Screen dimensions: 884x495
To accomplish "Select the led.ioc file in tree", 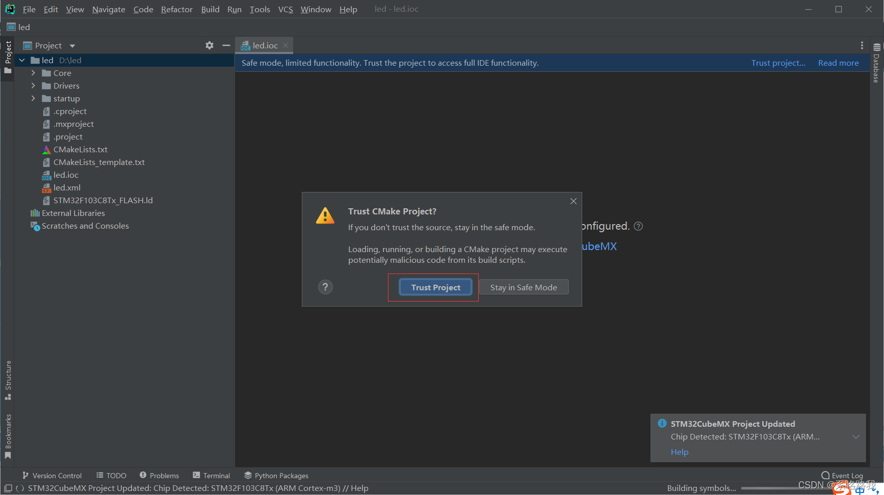I will 66,175.
